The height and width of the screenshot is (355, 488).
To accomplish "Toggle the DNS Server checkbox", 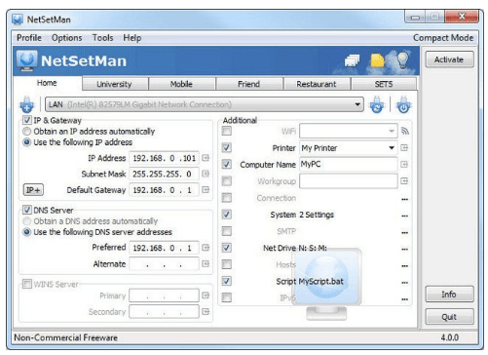I will [27, 210].
